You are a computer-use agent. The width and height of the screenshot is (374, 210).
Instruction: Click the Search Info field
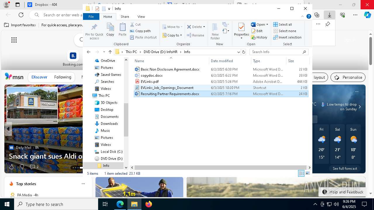(x=279, y=52)
